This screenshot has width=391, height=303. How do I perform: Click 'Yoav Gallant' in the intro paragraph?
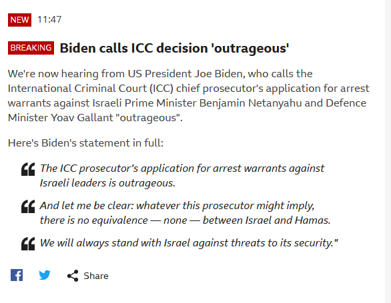point(82,118)
